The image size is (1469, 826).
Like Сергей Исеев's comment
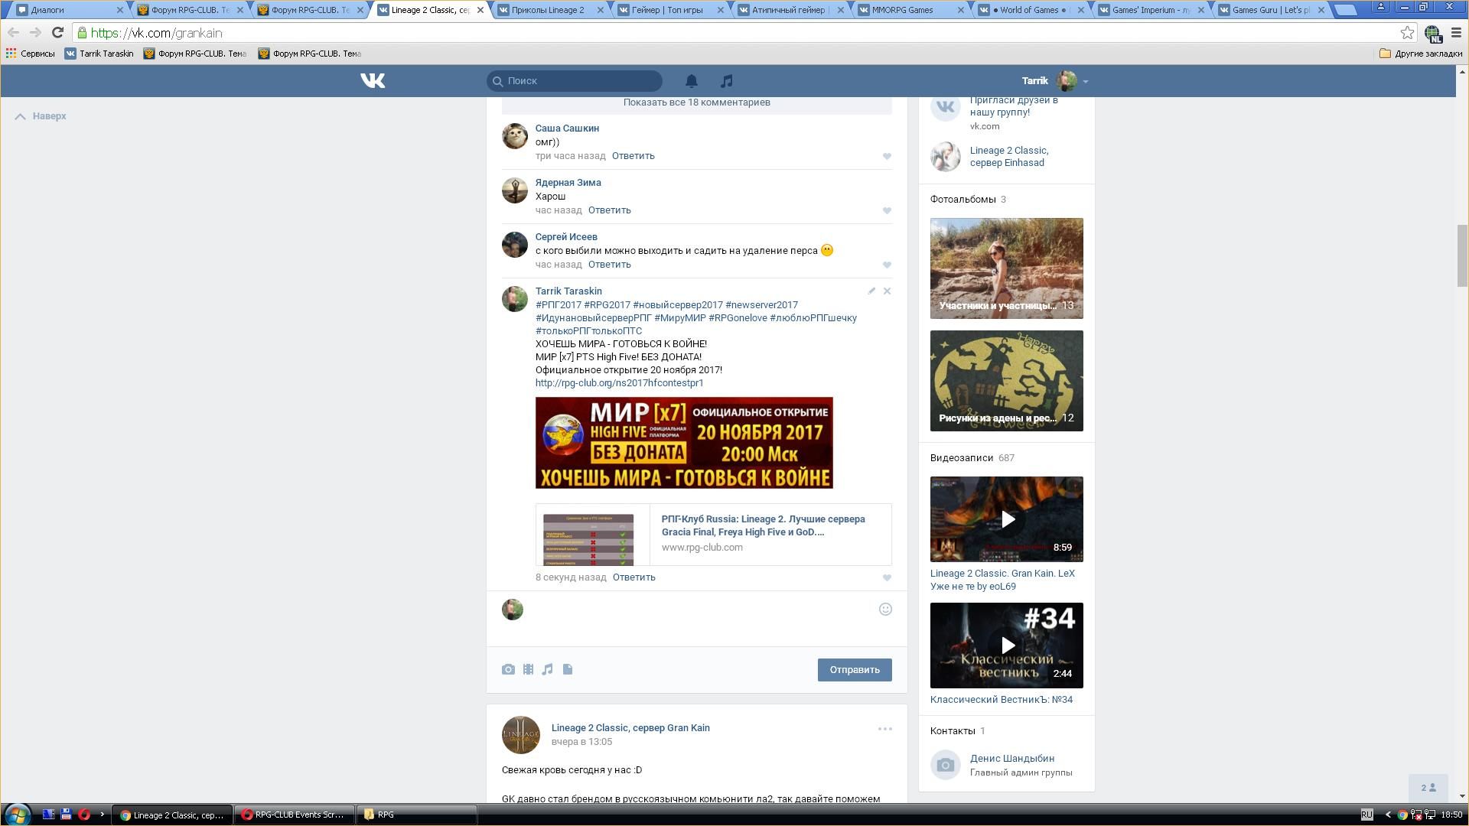point(887,265)
